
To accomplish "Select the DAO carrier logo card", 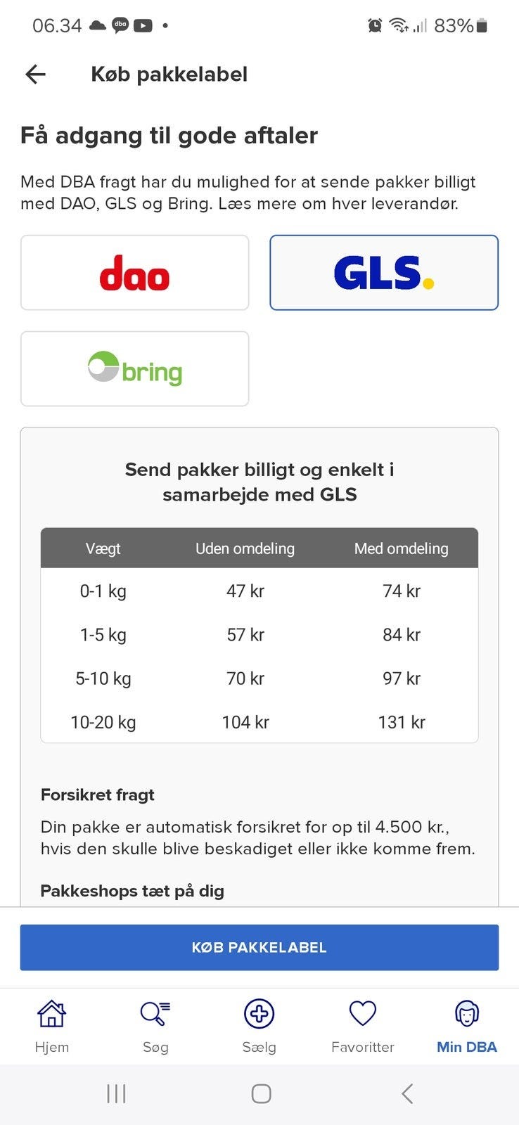I will click(x=134, y=273).
